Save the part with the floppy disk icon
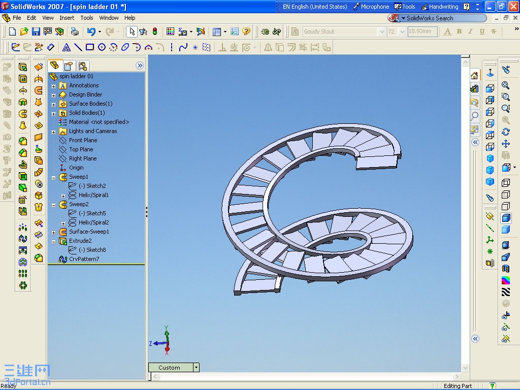The image size is (520, 390). (x=36, y=31)
